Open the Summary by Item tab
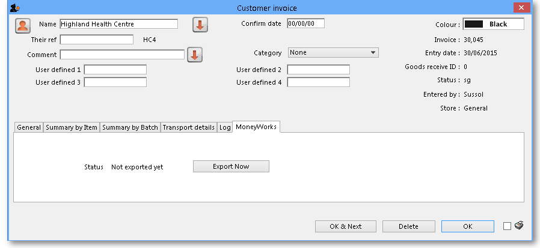The width and height of the screenshot is (540, 248). click(x=72, y=127)
